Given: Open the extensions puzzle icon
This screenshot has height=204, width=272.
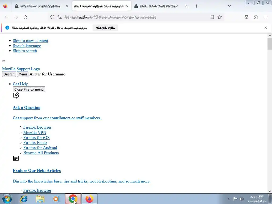Looking at the screenshot, I should [256, 17].
